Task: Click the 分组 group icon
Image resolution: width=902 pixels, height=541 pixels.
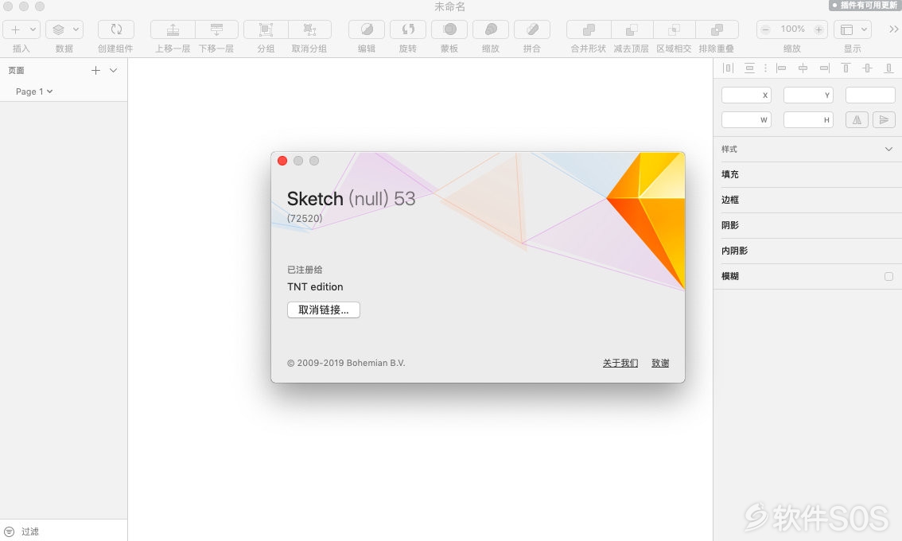Action: click(266, 29)
